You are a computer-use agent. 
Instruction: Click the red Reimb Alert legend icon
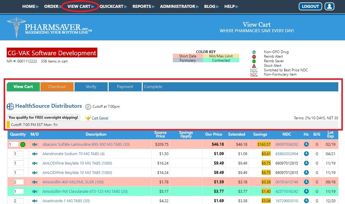click(x=254, y=57)
